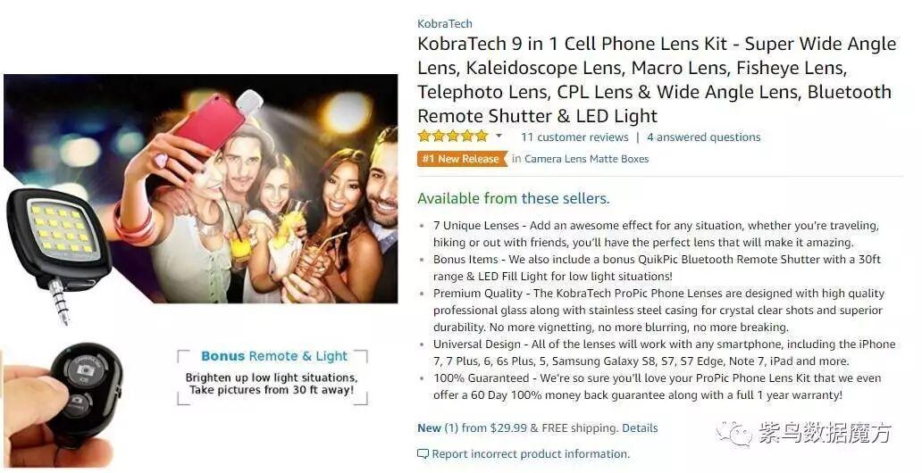Go to Camera Lens Matte Boxes category
Image resolution: width=922 pixels, height=473 pixels.
(586, 159)
